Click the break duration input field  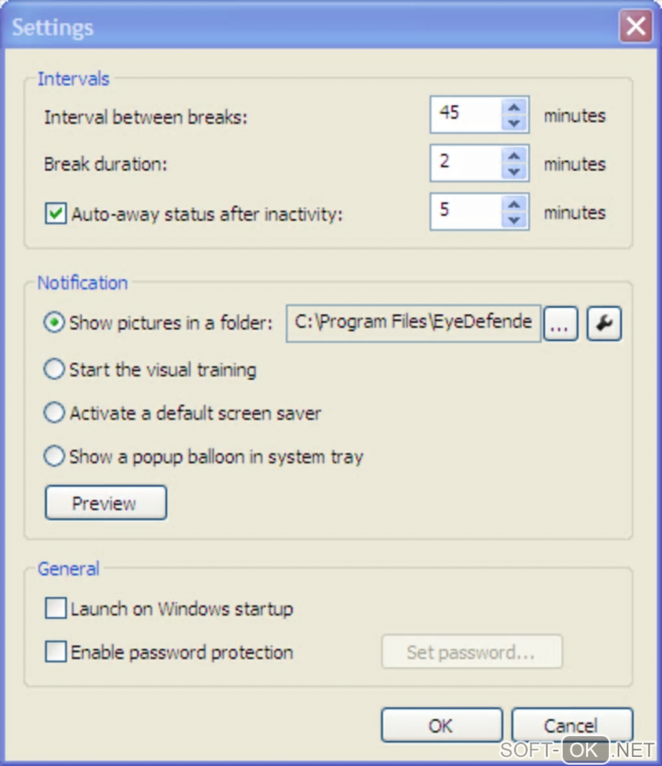coord(465,163)
